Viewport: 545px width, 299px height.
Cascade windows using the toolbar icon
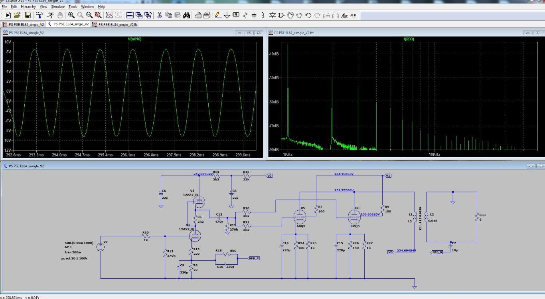139,15
